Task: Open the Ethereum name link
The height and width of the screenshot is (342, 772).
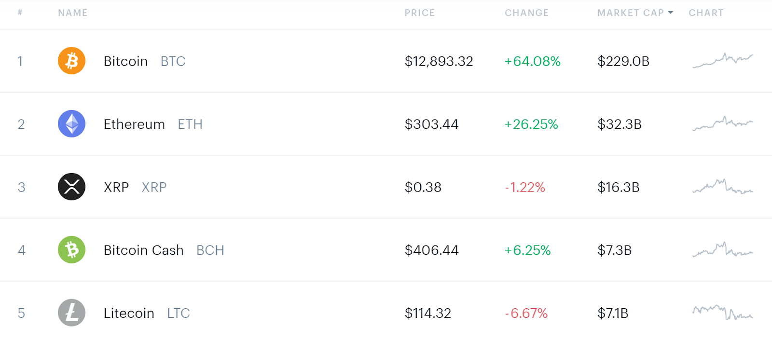Action: (x=134, y=124)
